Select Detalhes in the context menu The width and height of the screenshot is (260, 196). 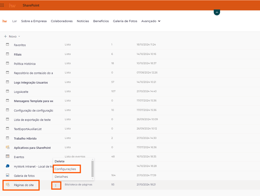coord(61,177)
